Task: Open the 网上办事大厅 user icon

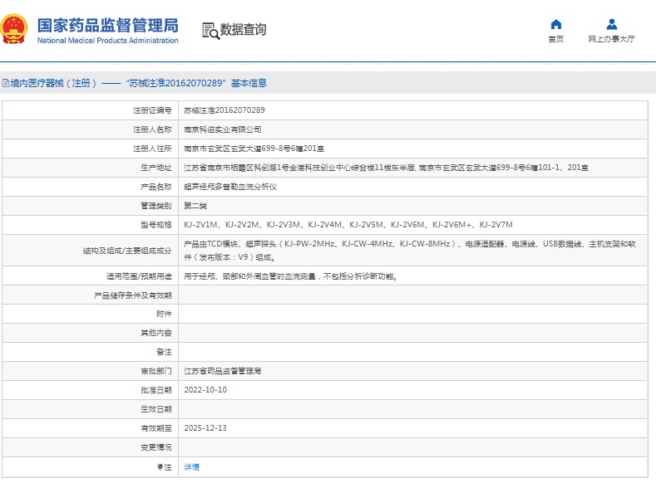Action: point(611,24)
